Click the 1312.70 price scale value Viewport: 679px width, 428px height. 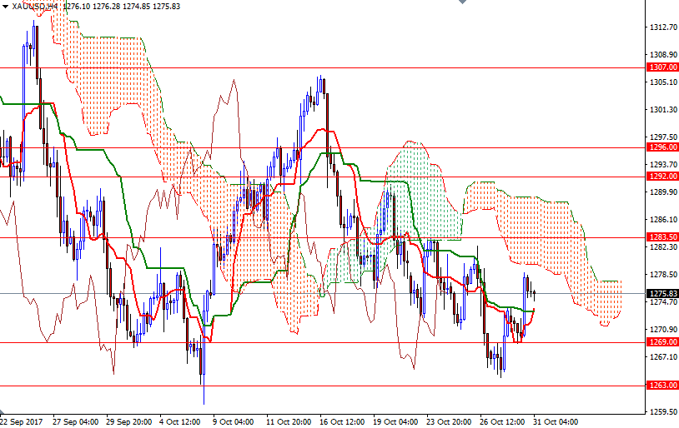[x=663, y=27]
